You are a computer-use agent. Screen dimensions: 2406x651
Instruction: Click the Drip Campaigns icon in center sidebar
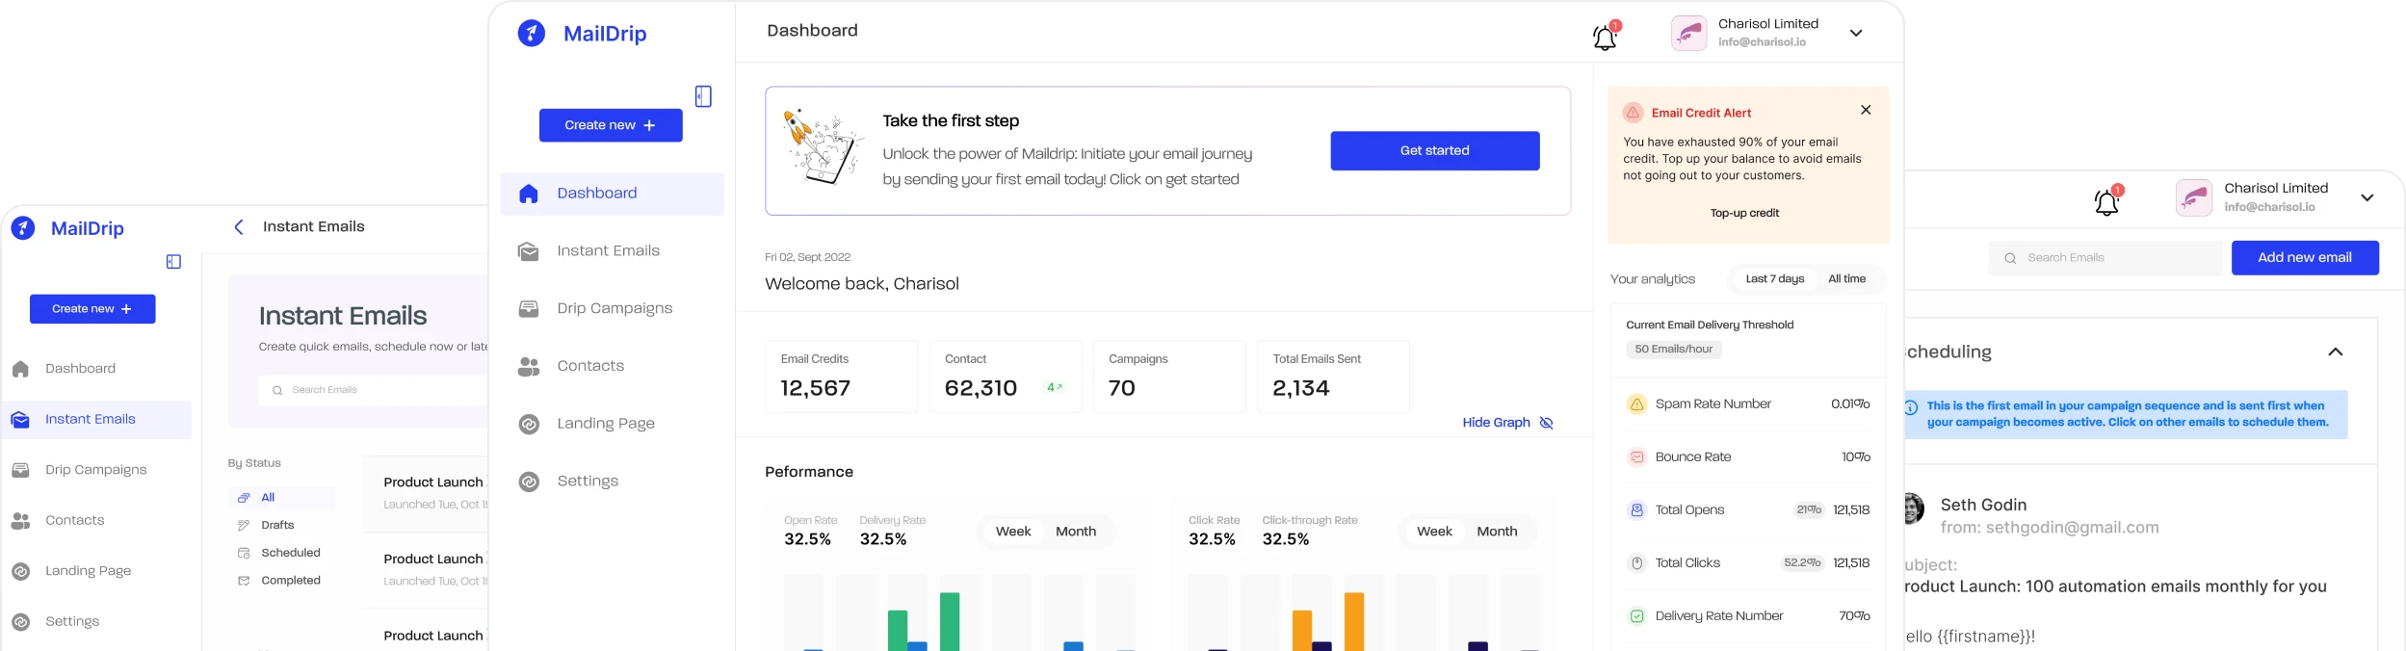529,309
